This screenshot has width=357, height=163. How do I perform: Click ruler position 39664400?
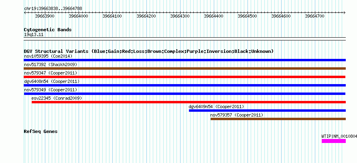coord(213,16)
